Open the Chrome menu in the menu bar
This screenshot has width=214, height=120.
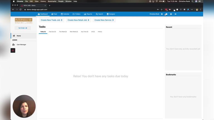(20, 1)
